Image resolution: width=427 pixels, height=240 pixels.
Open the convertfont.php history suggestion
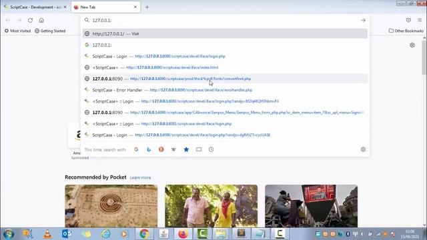tap(225, 79)
